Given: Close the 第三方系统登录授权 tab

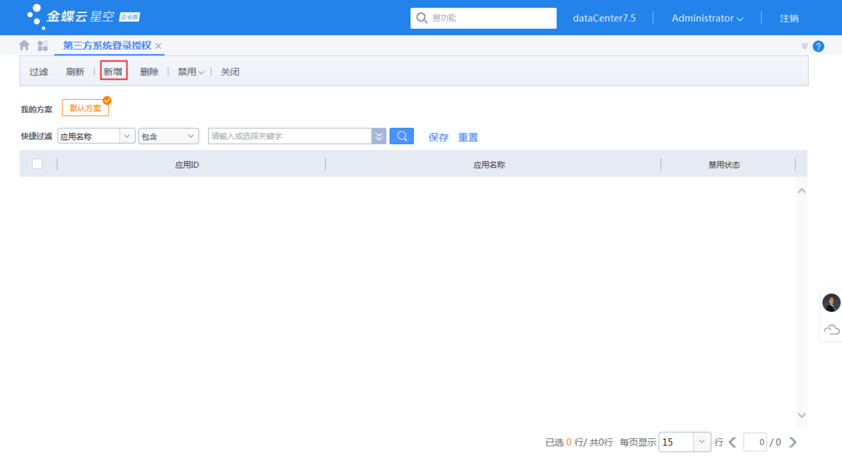Looking at the screenshot, I should pos(158,46).
